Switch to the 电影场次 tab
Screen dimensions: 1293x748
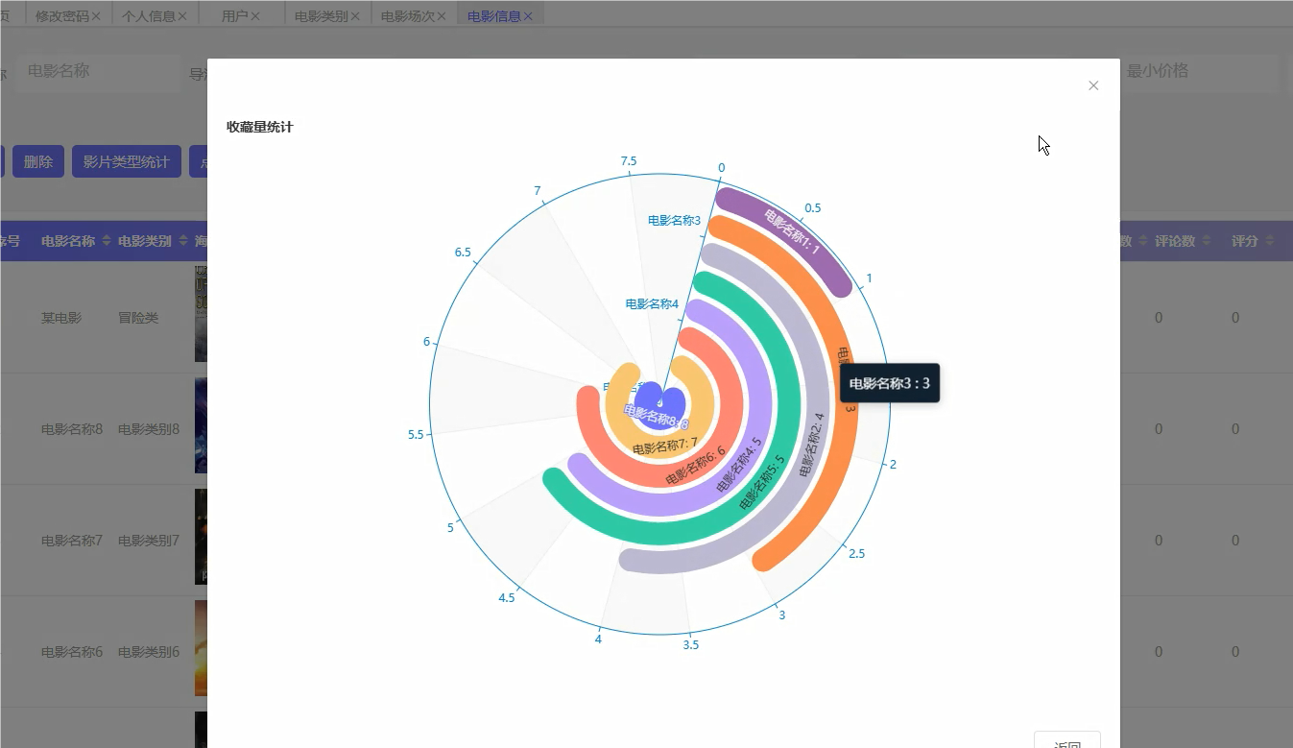[x=408, y=16]
